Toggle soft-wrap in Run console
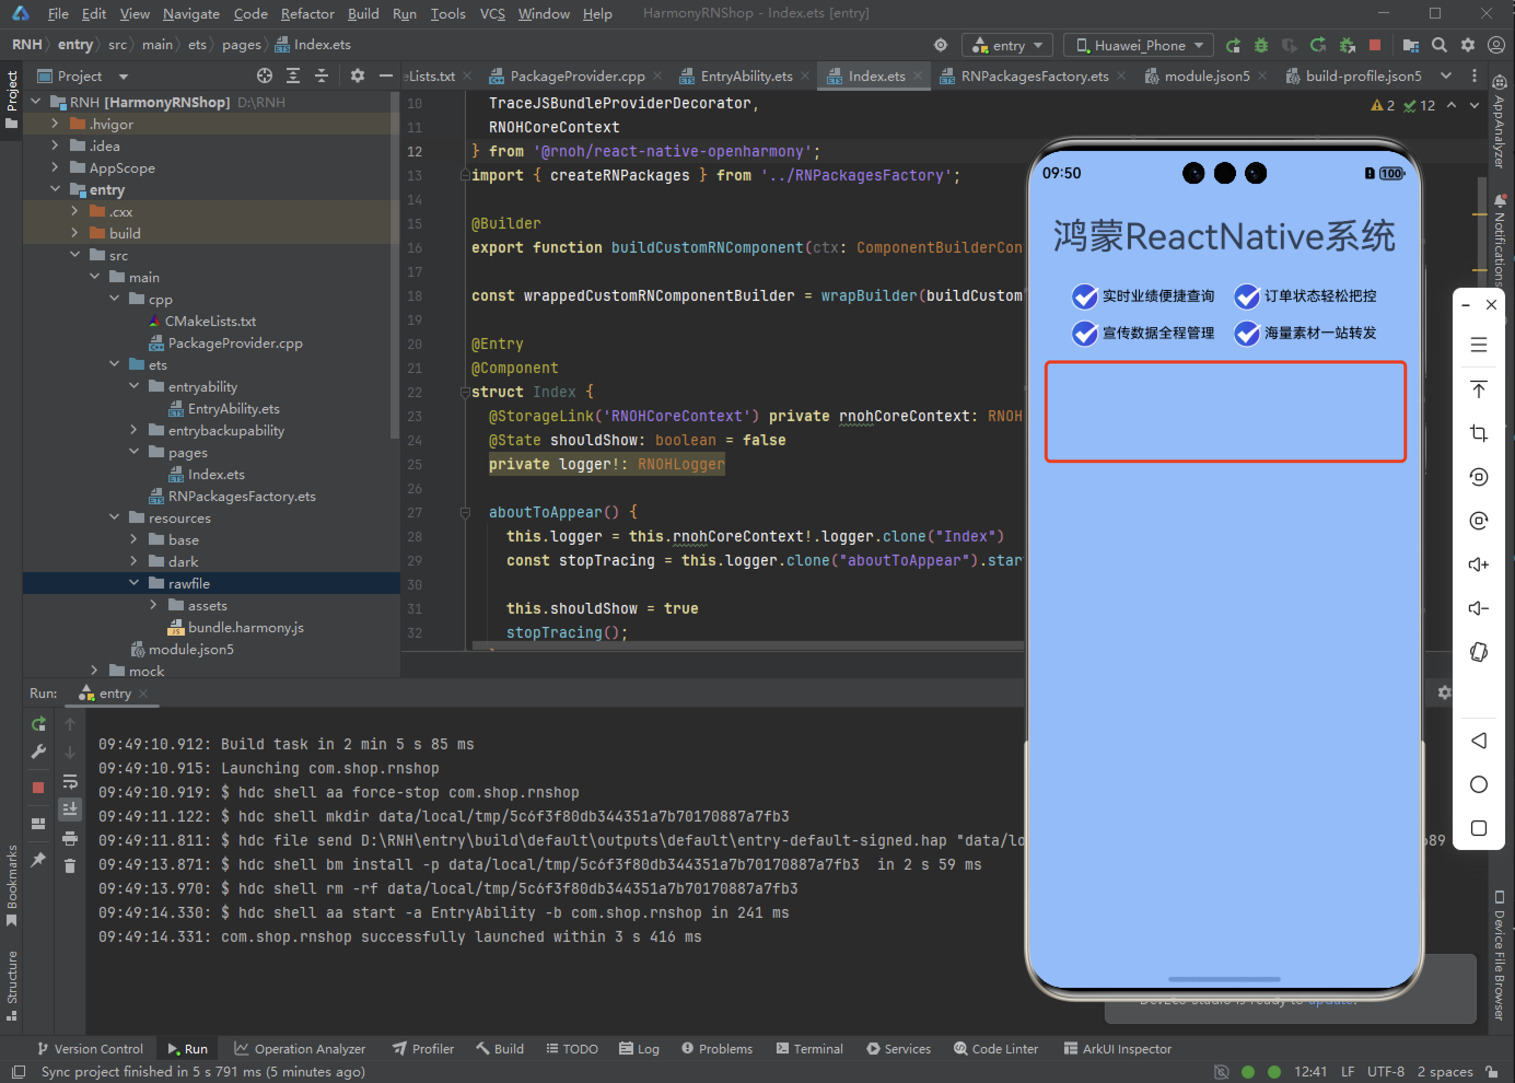 [70, 781]
